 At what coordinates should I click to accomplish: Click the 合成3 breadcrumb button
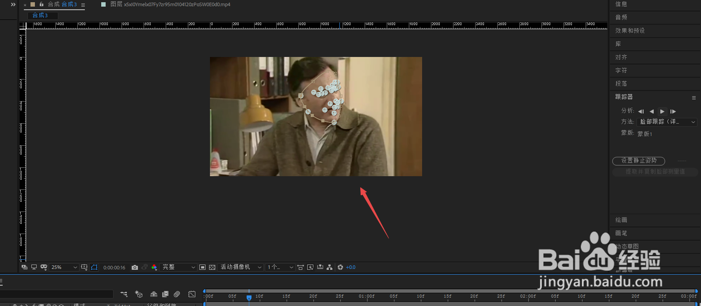point(43,15)
